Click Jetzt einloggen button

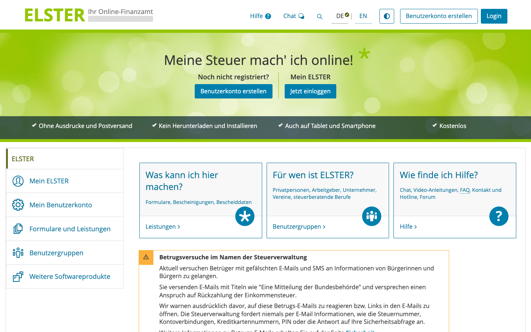coord(310,91)
